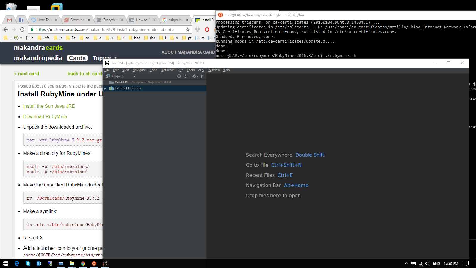The height and width of the screenshot is (268, 476).
Task: Show hidden system tray icons
Action: pyautogui.click(x=406, y=264)
